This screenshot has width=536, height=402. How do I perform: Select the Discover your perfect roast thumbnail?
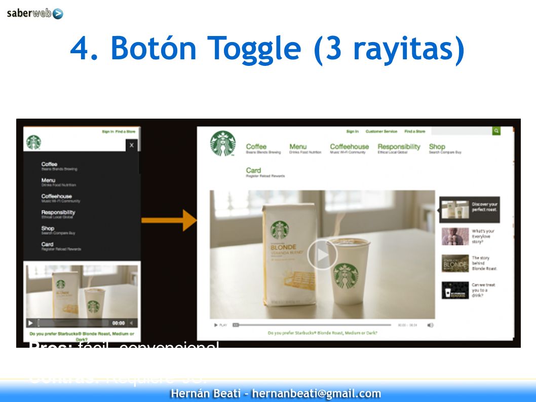click(469, 209)
